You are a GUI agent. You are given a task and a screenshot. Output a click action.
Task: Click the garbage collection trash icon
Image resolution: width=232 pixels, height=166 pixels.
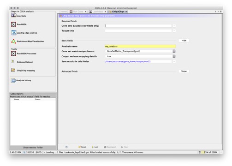(x=199, y=152)
